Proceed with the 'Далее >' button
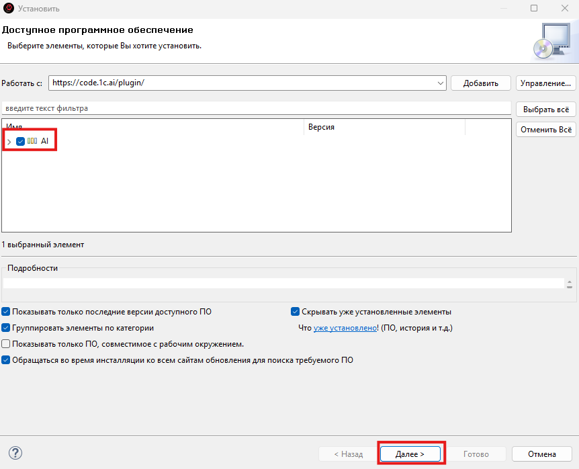579x469 pixels. (x=410, y=454)
